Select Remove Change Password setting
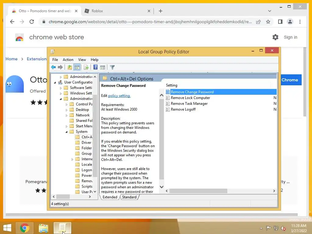Image resolution: width=312 pixels, height=234 pixels. 221,92
